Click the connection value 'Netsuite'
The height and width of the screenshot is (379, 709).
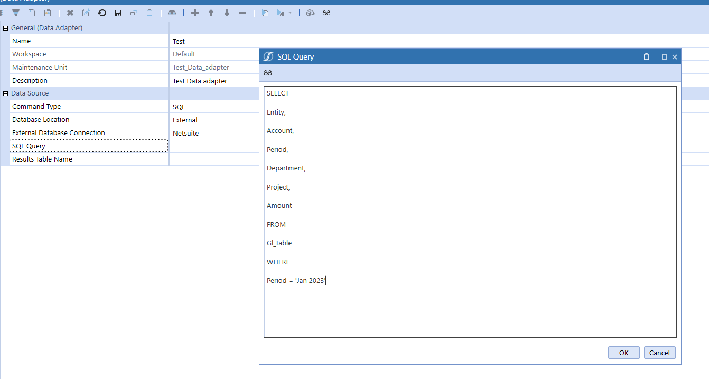click(186, 133)
